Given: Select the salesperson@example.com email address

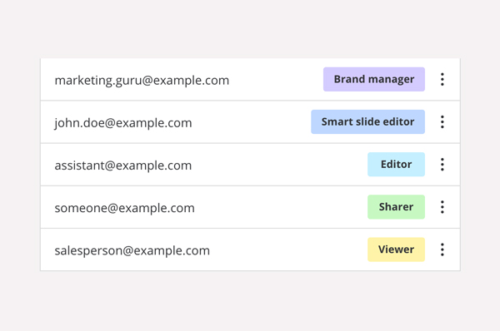Looking at the screenshot, I should 132,251.
